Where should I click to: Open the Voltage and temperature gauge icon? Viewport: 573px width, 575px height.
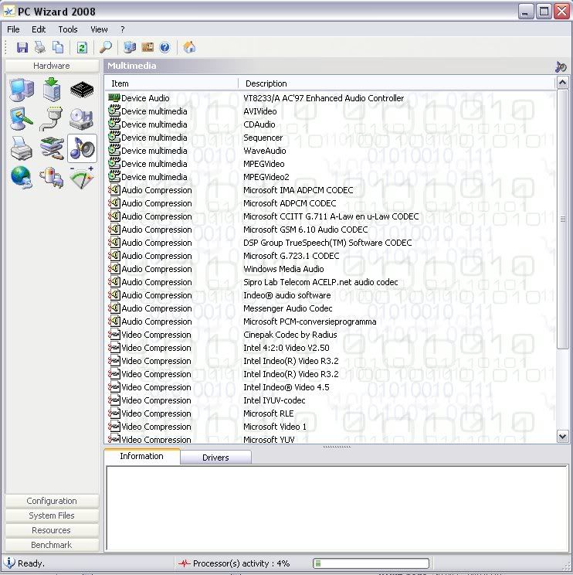click(x=82, y=178)
